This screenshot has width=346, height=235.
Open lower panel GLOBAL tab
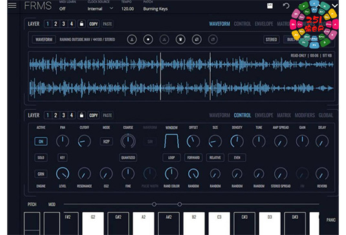click(x=326, y=115)
